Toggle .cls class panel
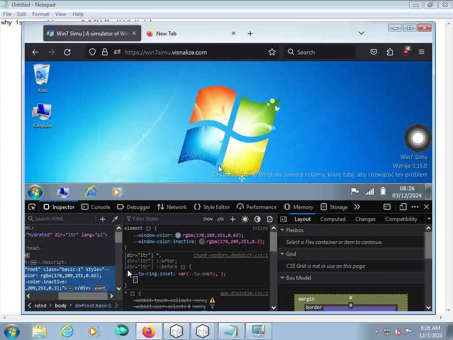Viewport: 453px width, 340px height. (x=220, y=219)
